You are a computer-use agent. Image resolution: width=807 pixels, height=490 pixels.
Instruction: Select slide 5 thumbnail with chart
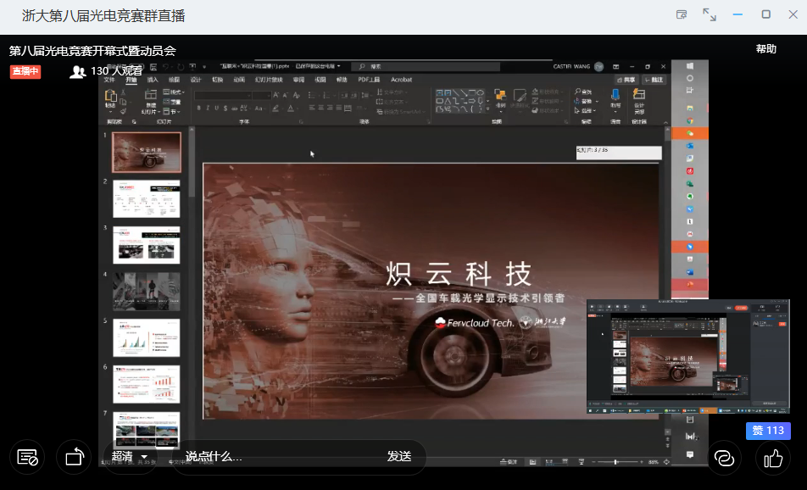(147, 337)
